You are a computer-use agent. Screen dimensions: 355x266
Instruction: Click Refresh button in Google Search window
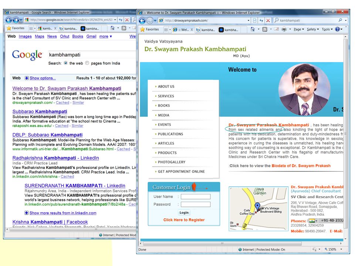(x=121, y=20)
